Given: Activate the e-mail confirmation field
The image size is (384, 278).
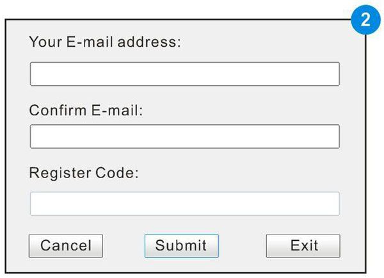Looking at the screenshot, I should click(184, 136).
